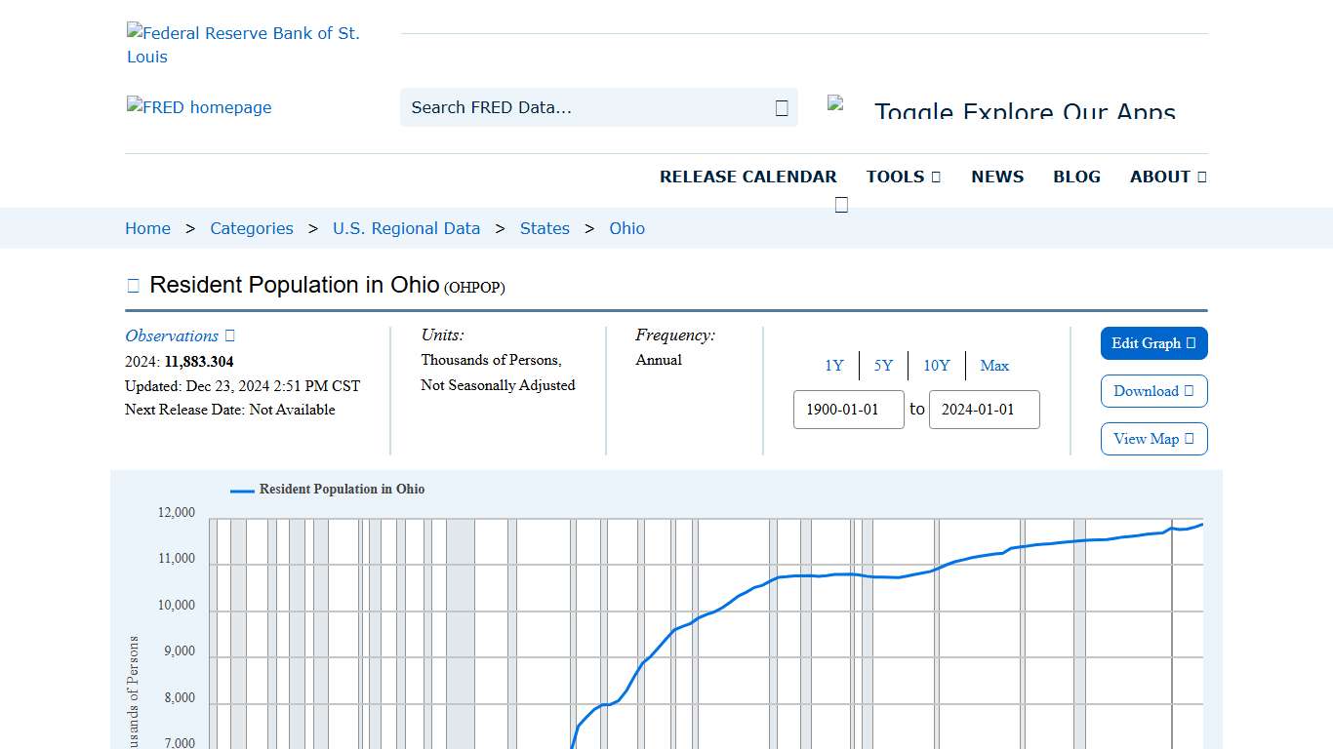This screenshot has width=1333, height=749.
Task: Open the FRED homepage logo link
Action: pyautogui.click(x=199, y=107)
